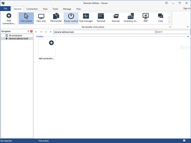Select All connections in the Navigation tree
191x143 pixels.
(x=15, y=35)
